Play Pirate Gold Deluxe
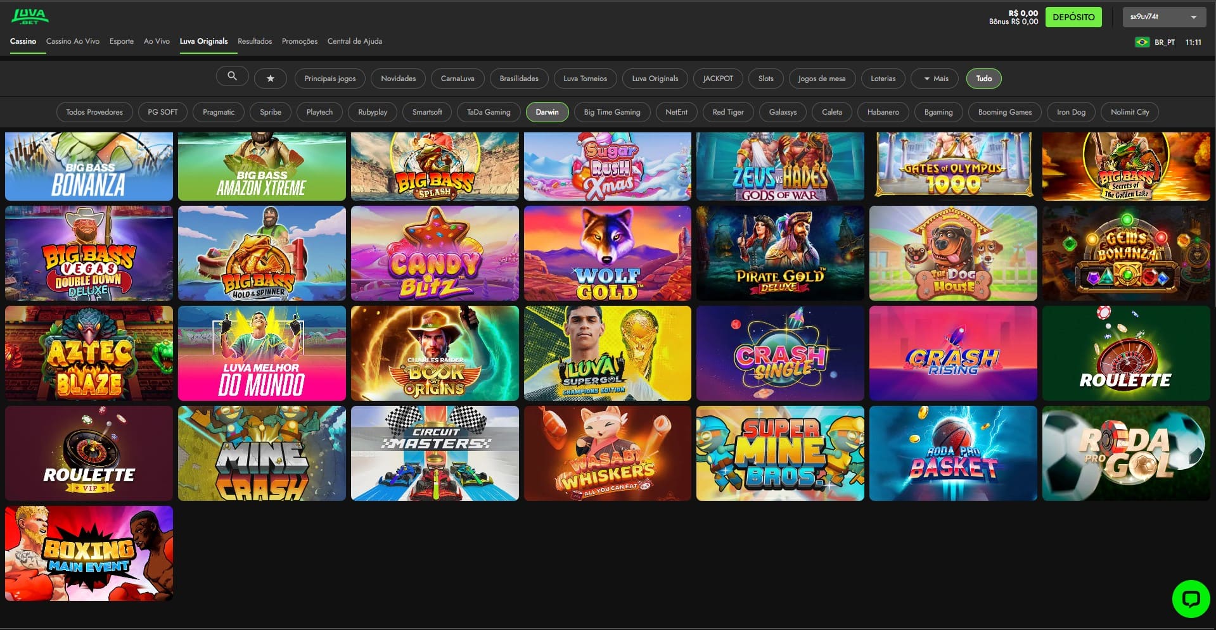This screenshot has width=1216, height=630. [780, 253]
